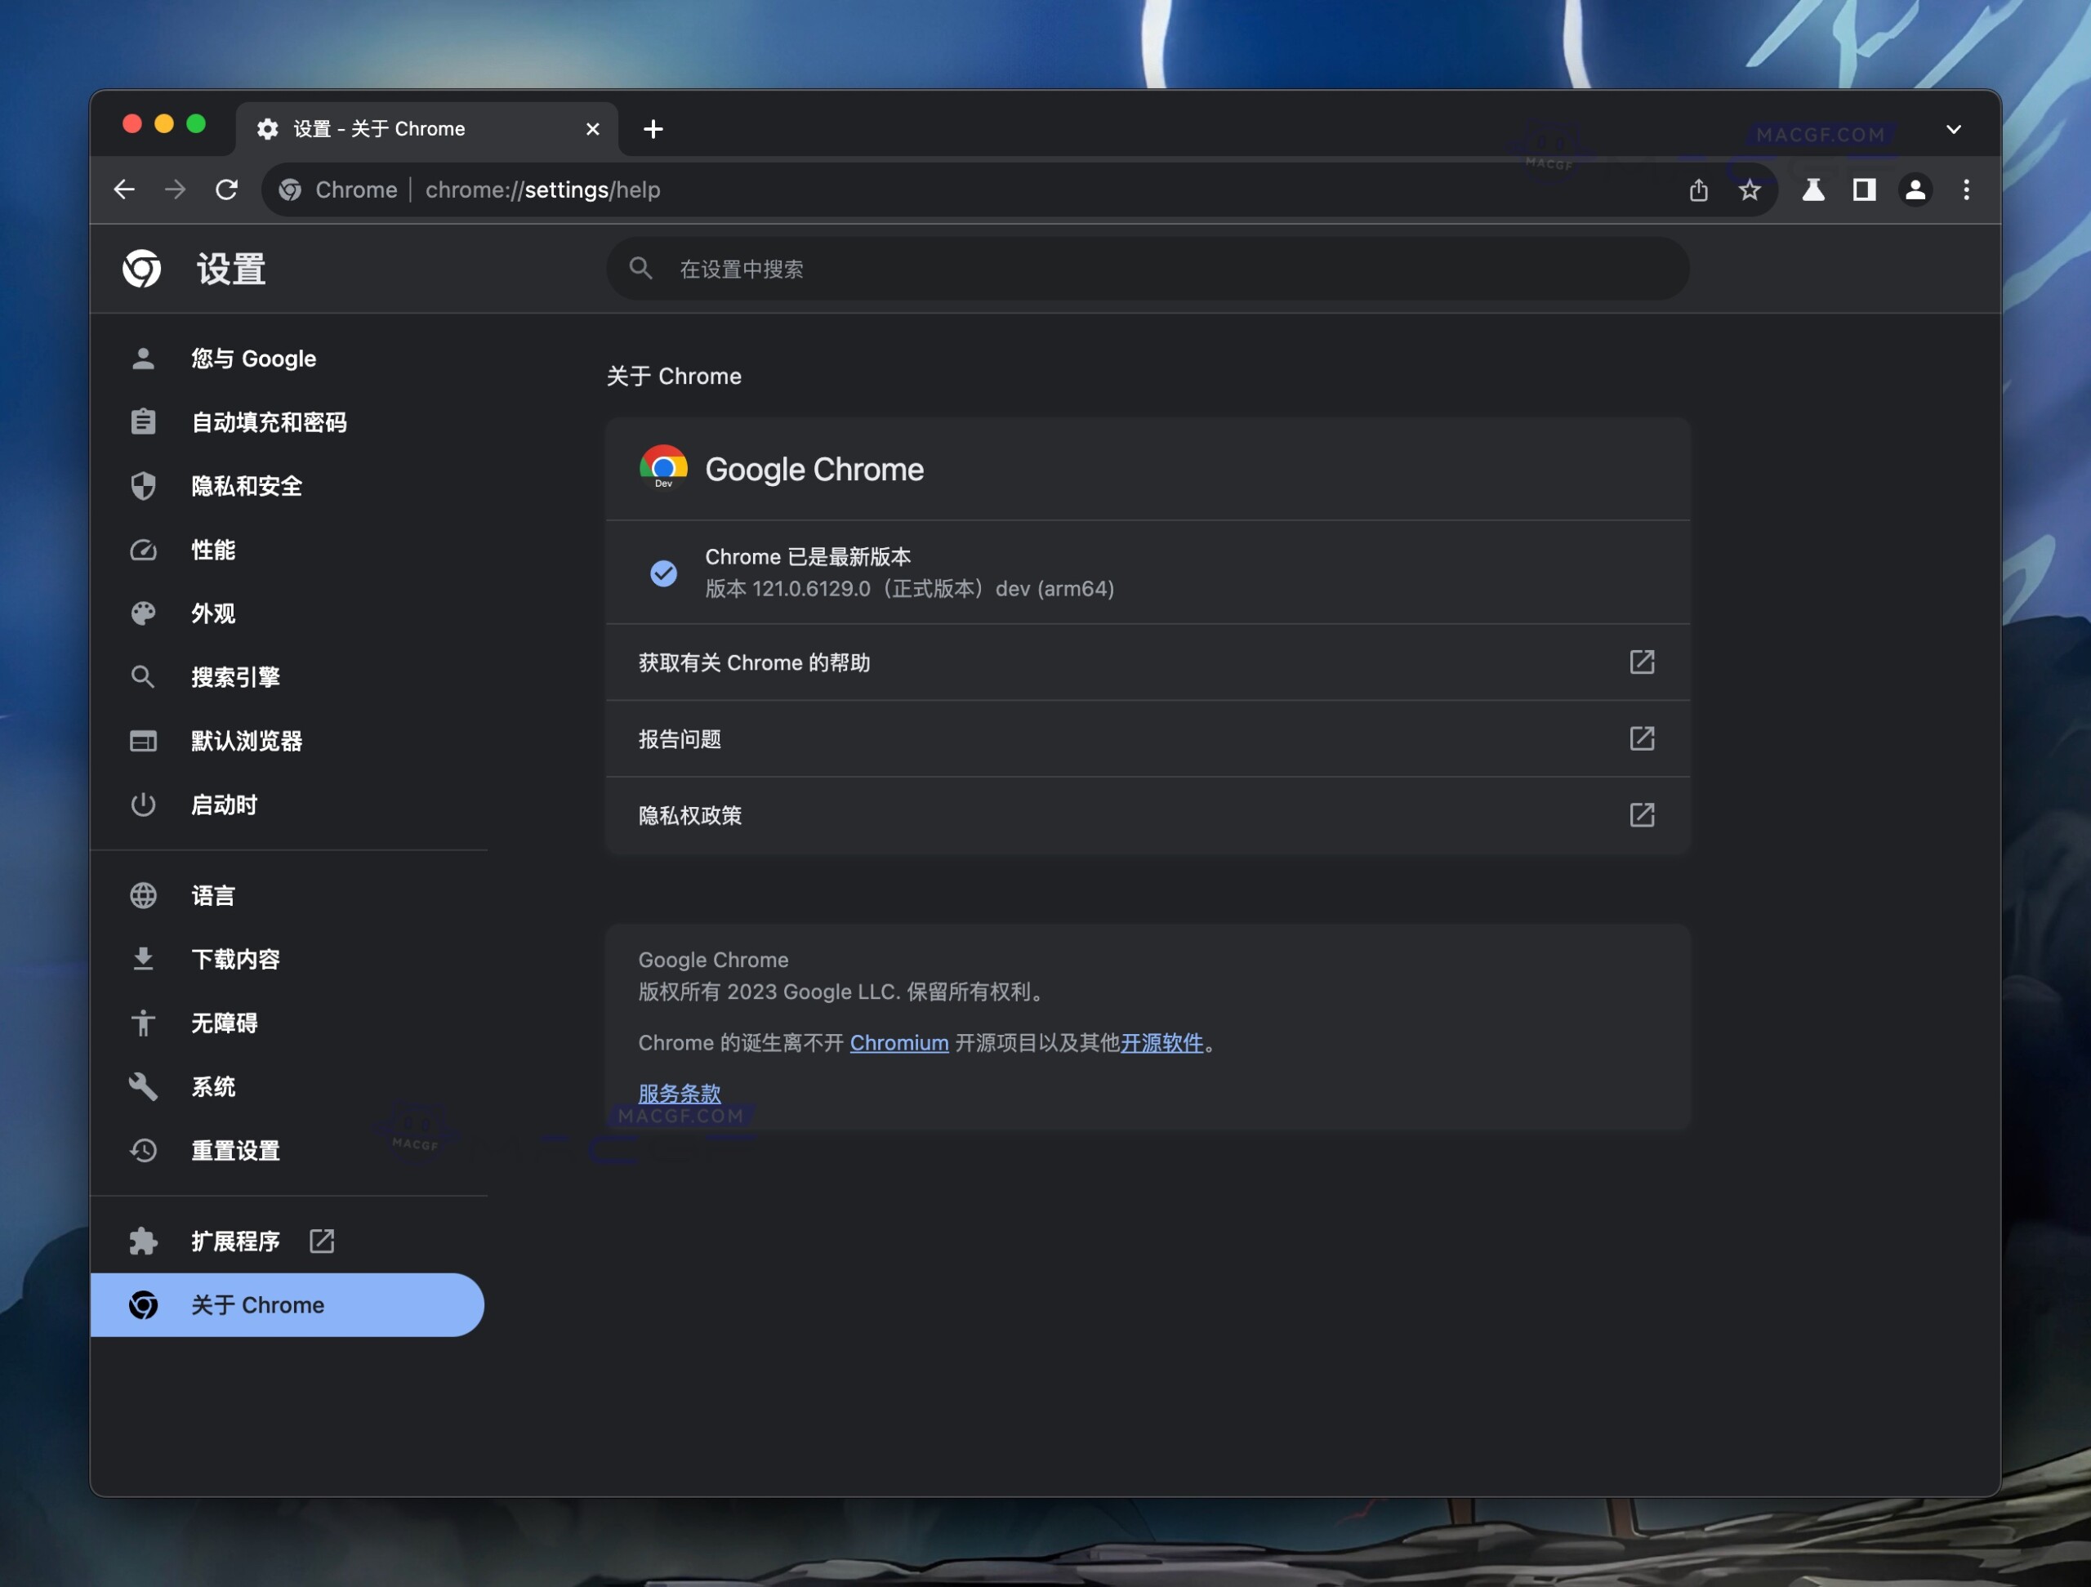Click the share icon in address bar
Viewport: 2091px width, 1587px height.
(x=1698, y=190)
